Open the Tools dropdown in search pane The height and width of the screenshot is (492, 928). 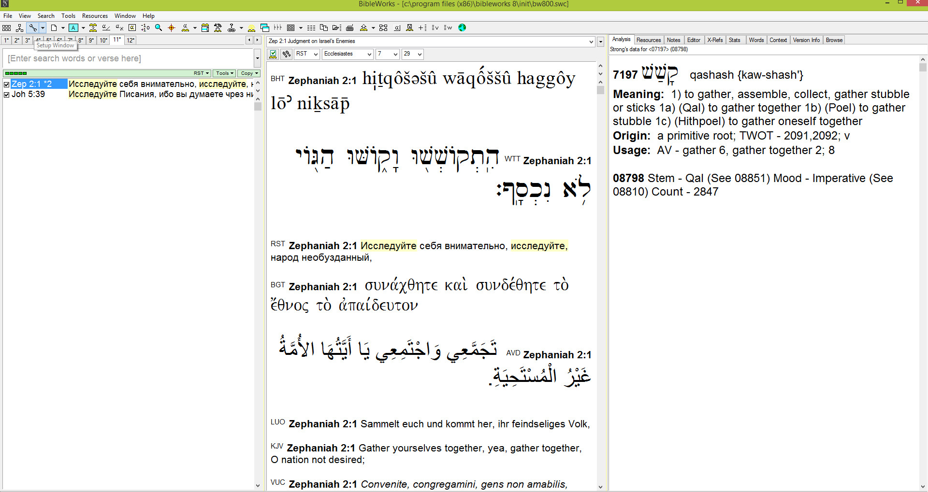tap(225, 73)
